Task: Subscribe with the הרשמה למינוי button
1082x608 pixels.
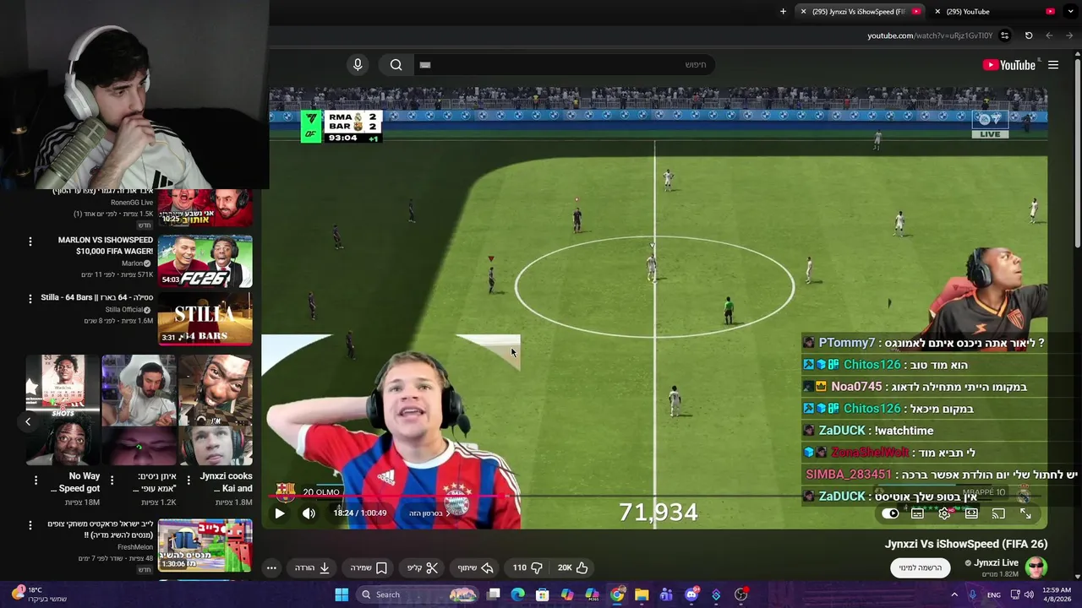Action: coord(921,567)
